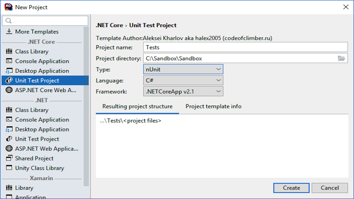Click the template list vertical scrollbar
354x199 pixels.
[x=86, y=105]
